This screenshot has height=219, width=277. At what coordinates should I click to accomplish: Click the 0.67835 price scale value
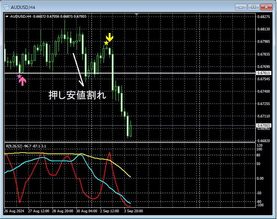pyautogui.click(x=264, y=54)
